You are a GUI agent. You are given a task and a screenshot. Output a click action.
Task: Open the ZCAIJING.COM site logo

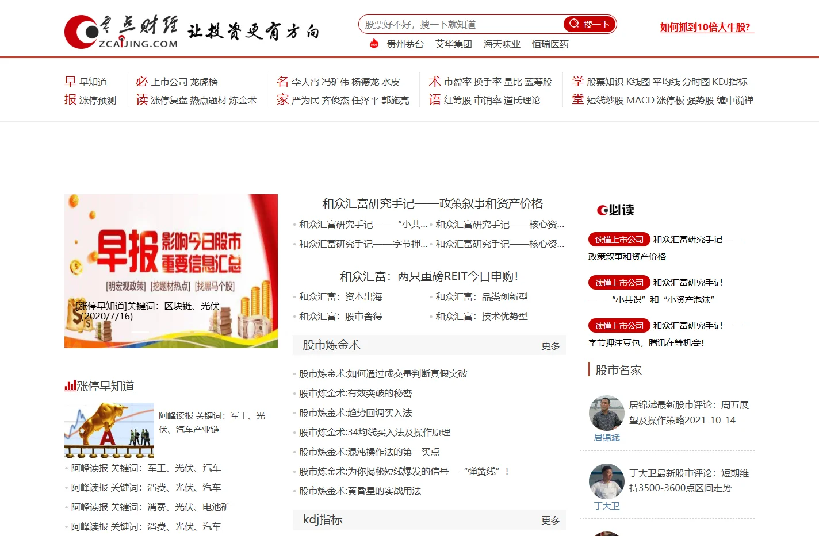pos(121,32)
